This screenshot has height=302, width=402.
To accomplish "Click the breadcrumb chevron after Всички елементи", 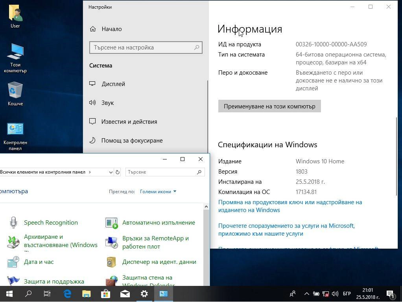I will coord(90,172).
